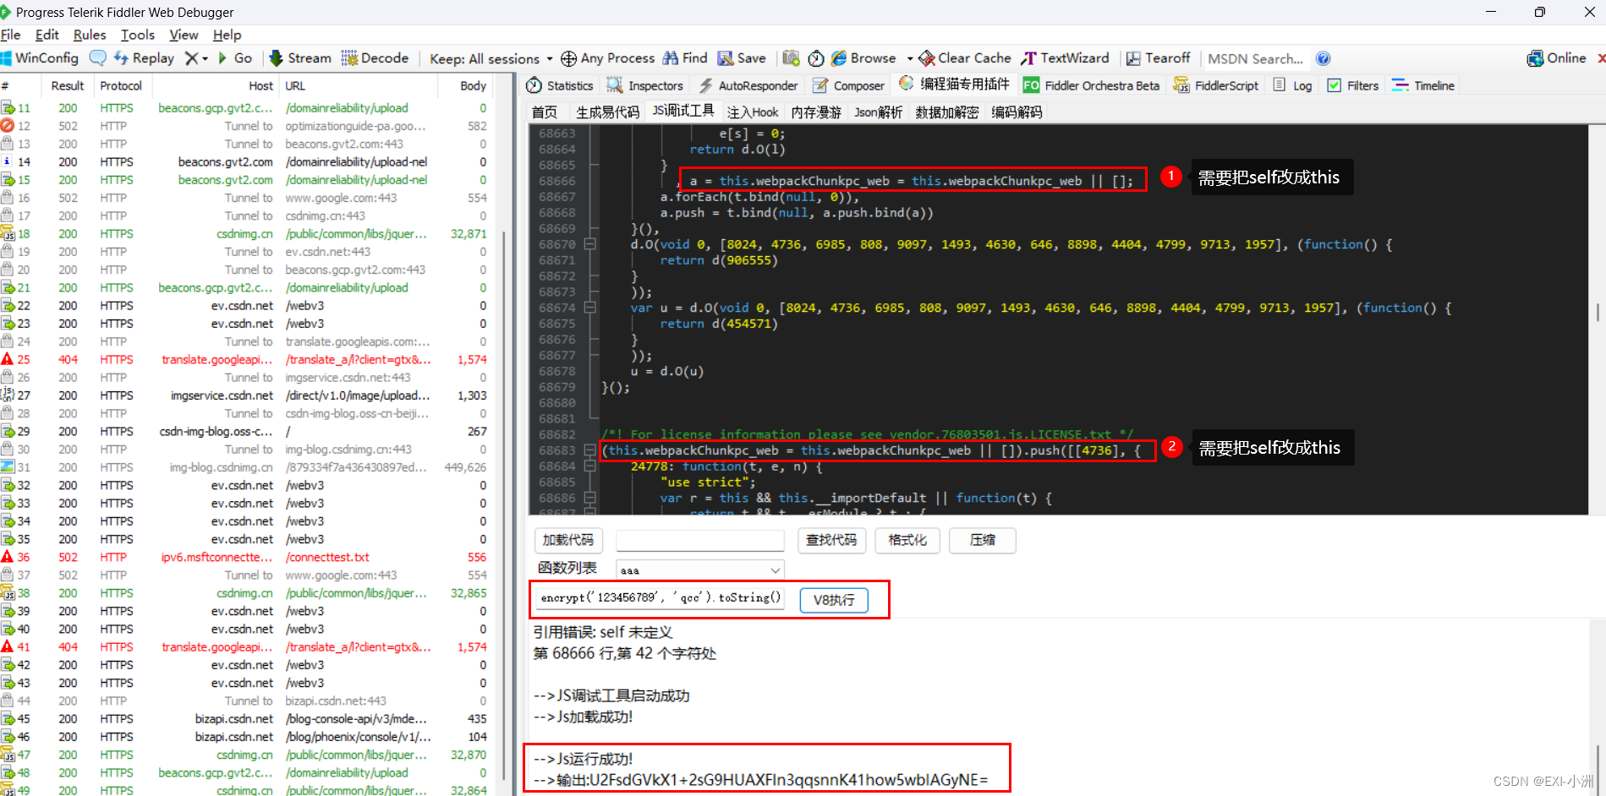The height and width of the screenshot is (796, 1606).
Task: Collapse code fold at line 68686
Action: pyautogui.click(x=590, y=498)
